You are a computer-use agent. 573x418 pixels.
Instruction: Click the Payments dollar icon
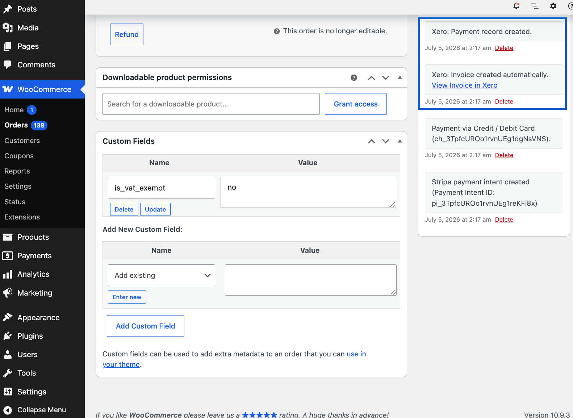[8, 256]
